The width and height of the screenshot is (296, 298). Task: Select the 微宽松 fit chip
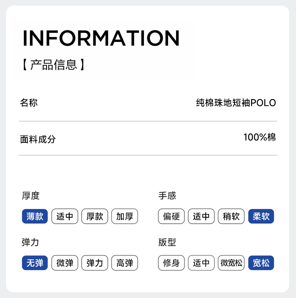pyautogui.click(x=231, y=263)
